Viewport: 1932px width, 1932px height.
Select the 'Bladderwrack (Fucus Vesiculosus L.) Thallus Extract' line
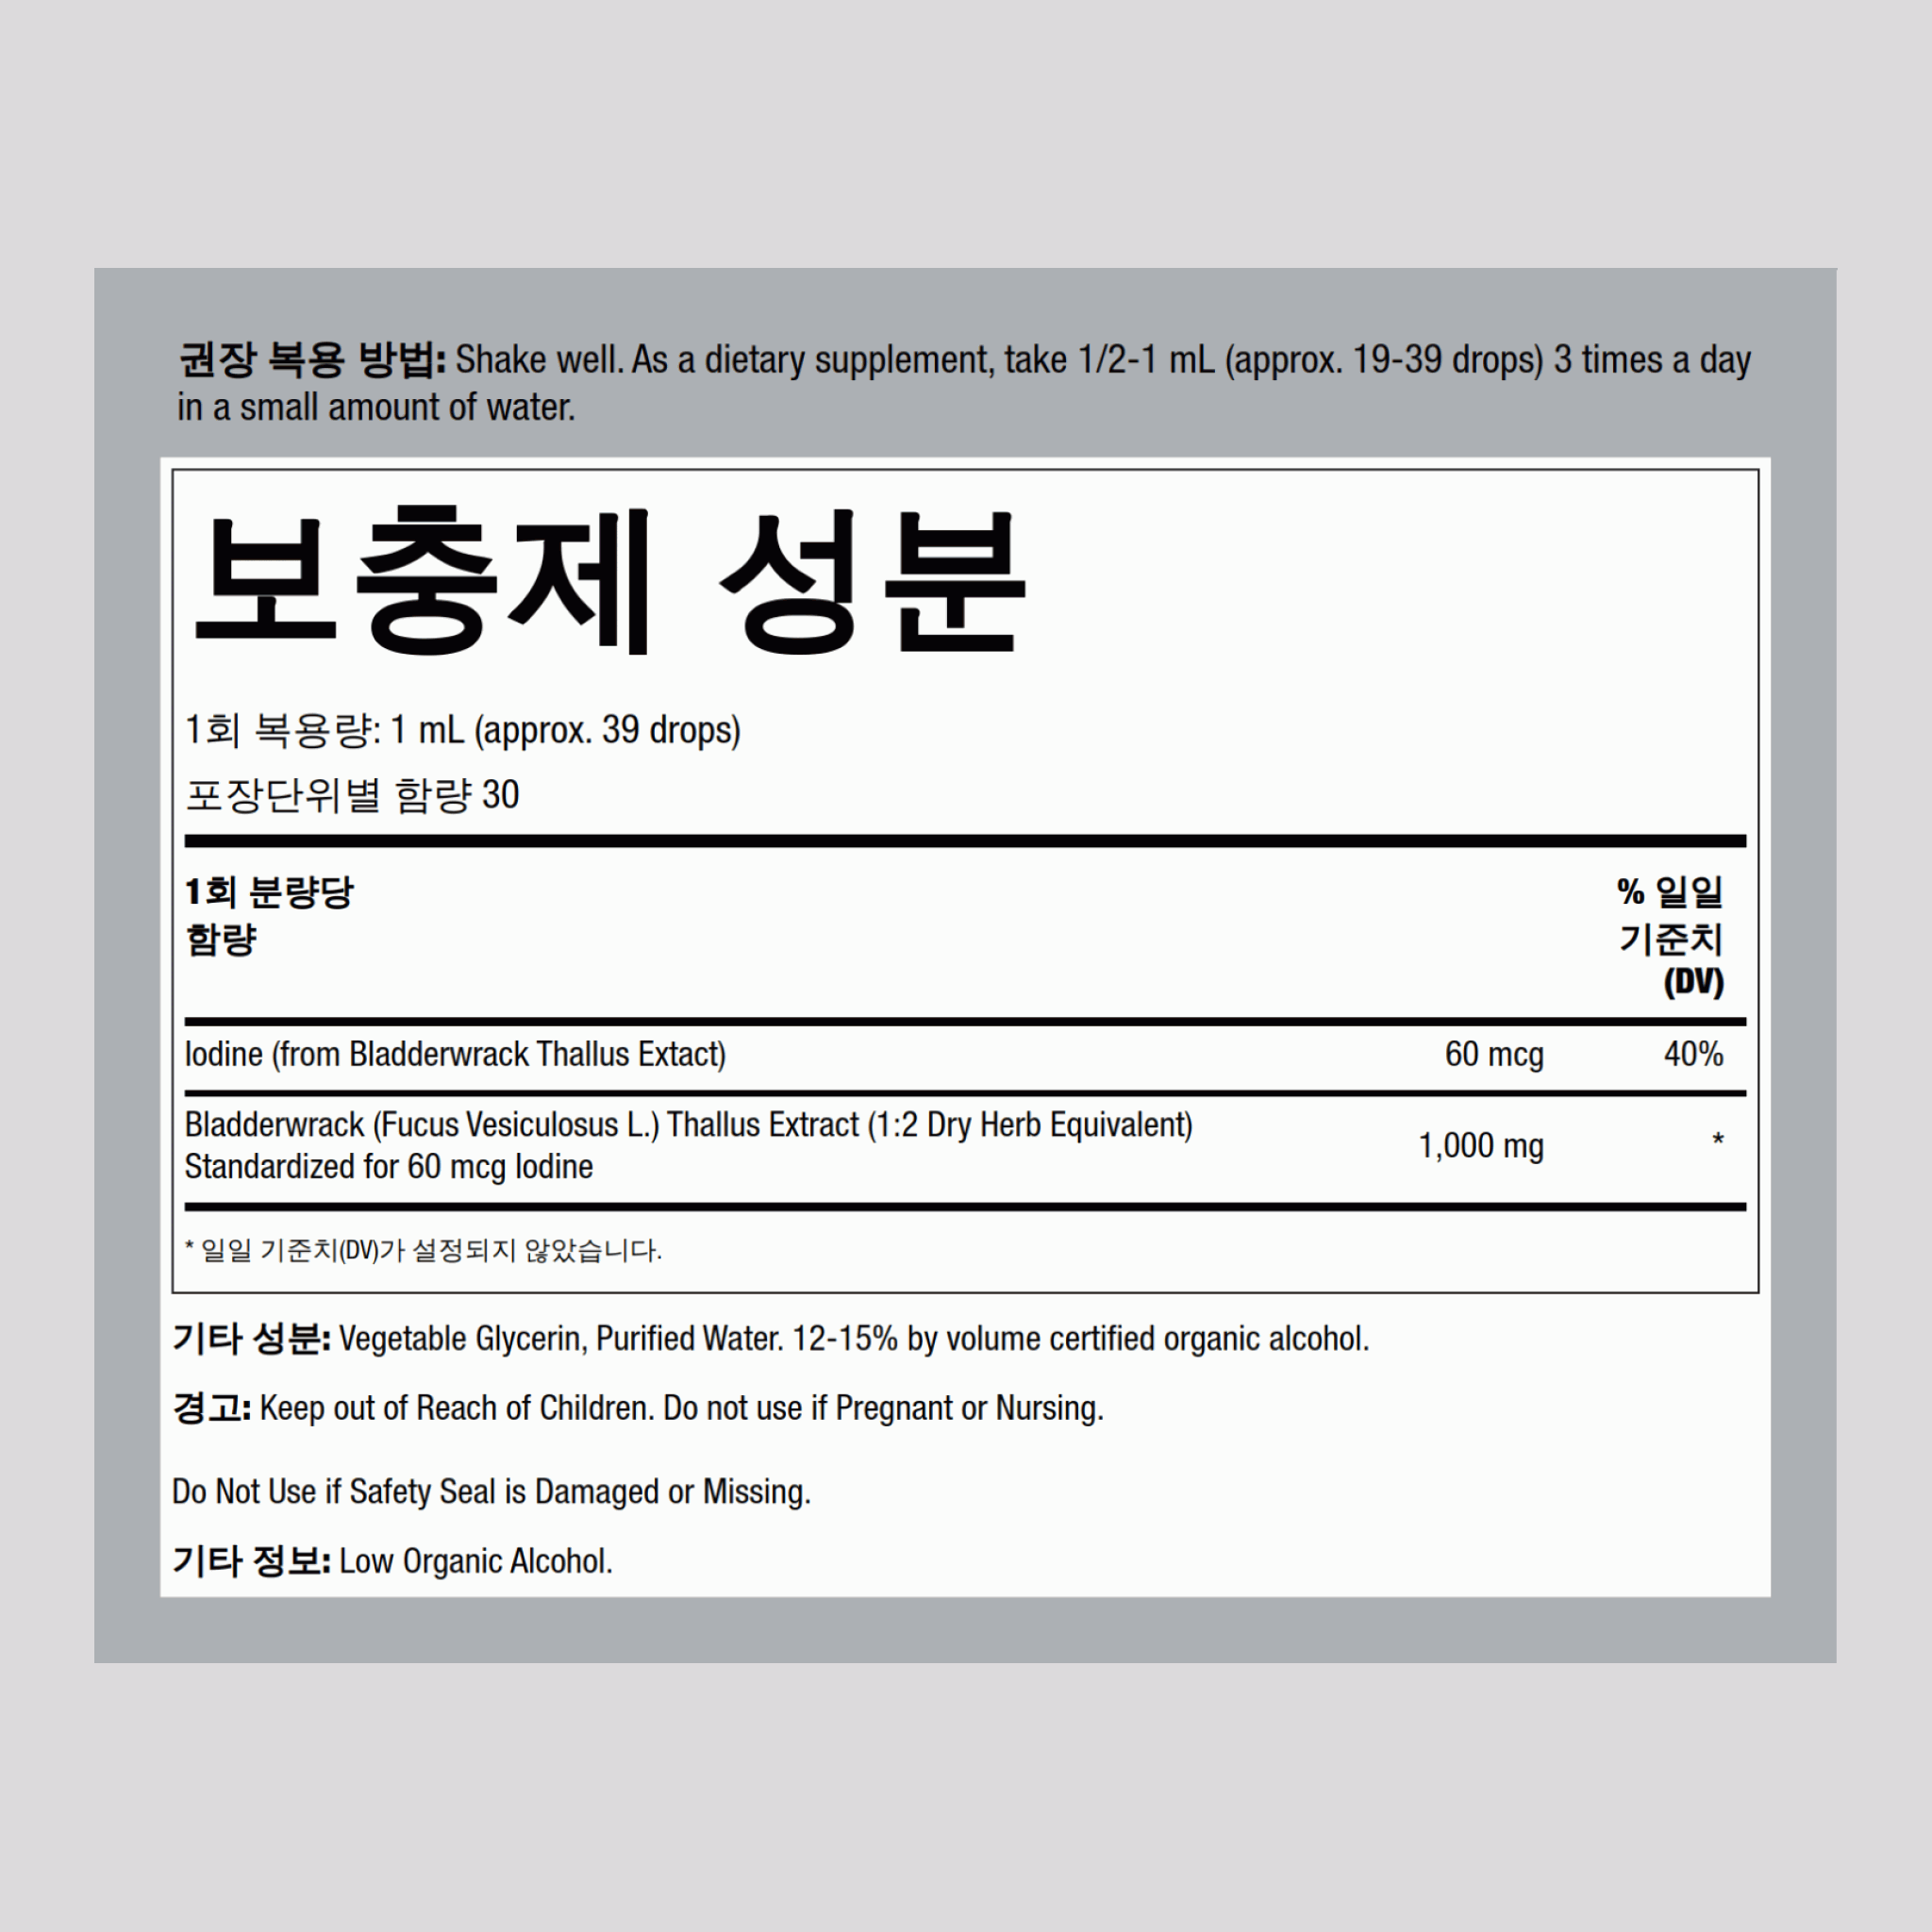689,1125
